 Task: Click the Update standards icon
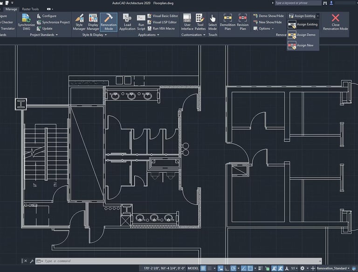pos(39,28)
